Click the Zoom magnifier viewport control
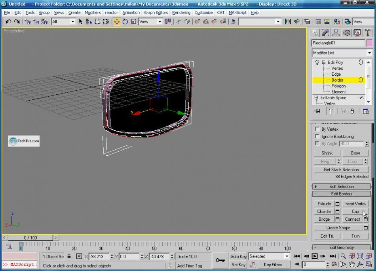 click(343, 256)
